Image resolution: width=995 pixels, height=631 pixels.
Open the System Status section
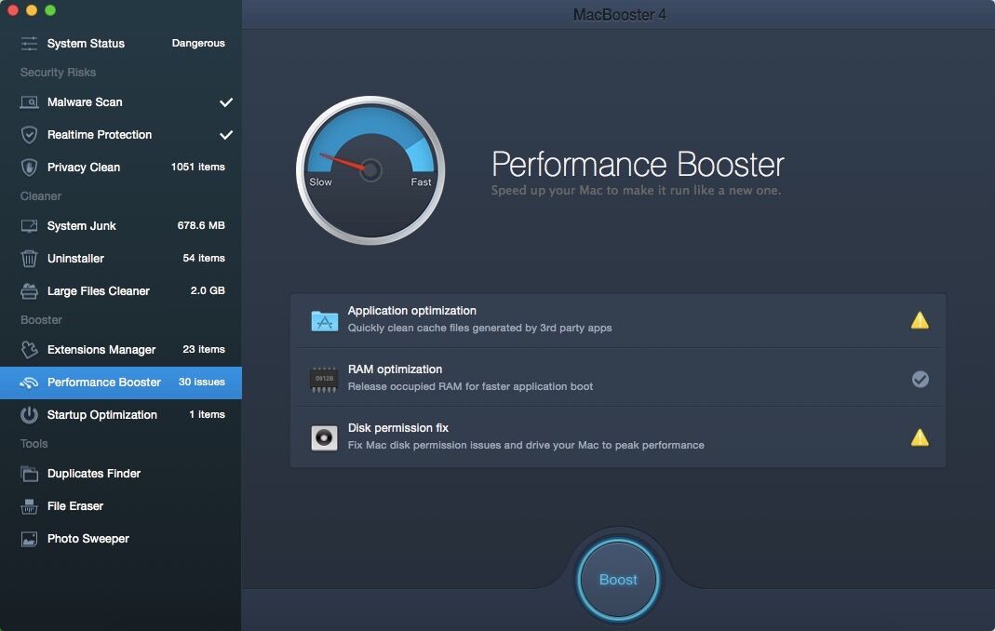(121, 43)
